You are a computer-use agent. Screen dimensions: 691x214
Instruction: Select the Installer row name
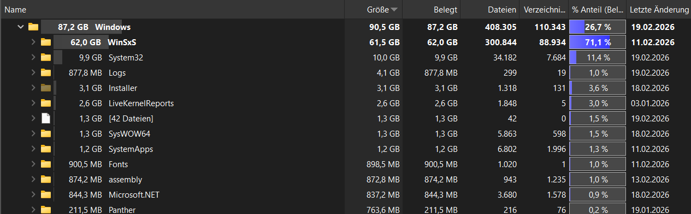[123, 88]
